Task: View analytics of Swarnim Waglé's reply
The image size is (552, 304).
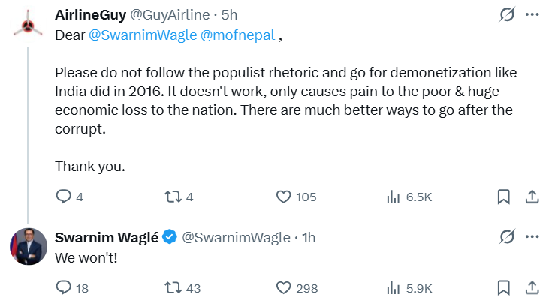Action: 392,287
